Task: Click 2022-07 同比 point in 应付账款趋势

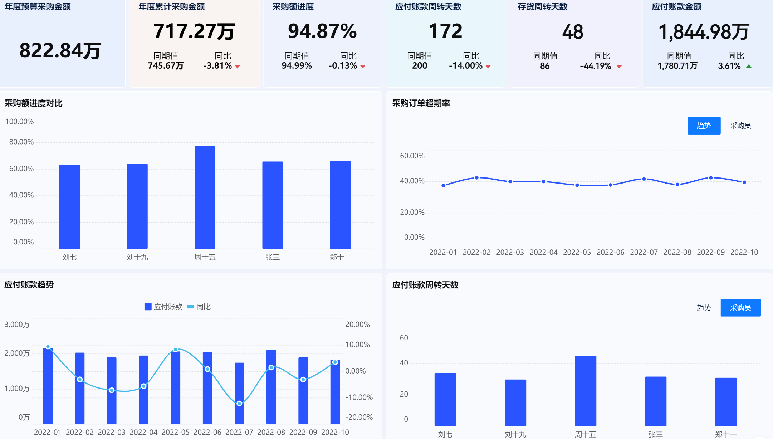Action: point(239,404)
